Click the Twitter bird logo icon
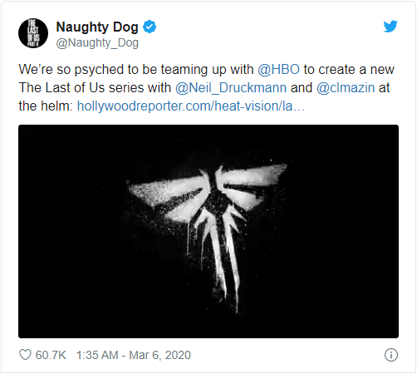 pos(390,27)
